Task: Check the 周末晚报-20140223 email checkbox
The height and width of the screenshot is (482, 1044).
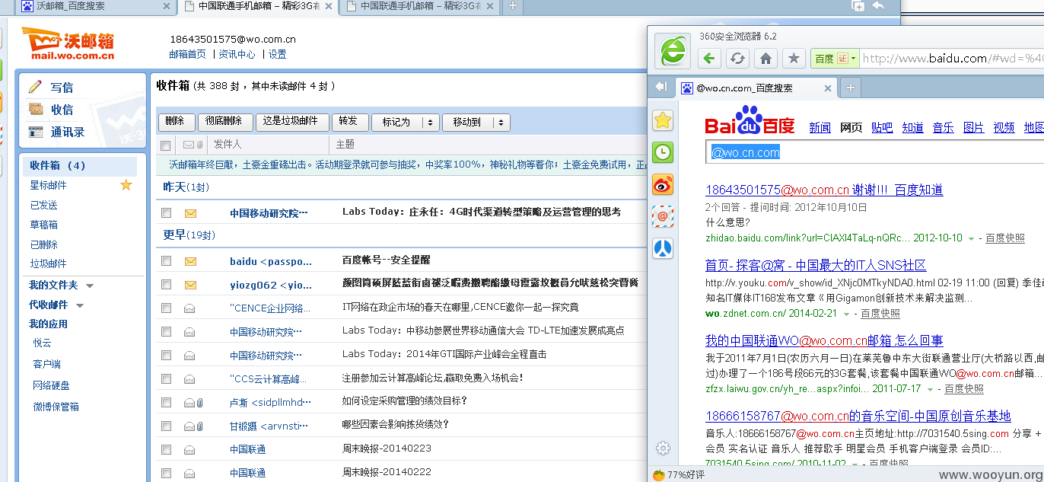Action: 167,449
